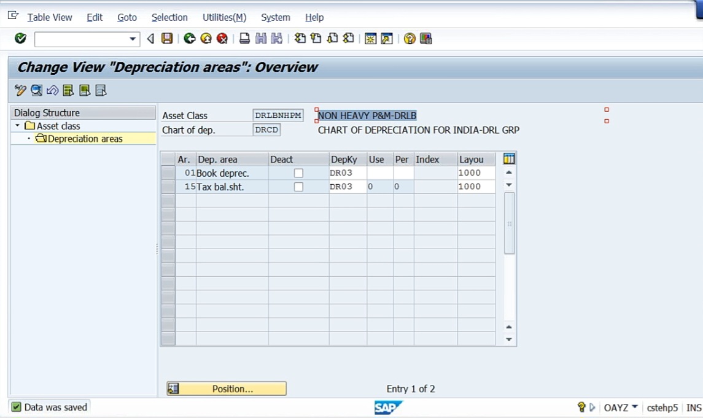Click the green Enter checkmark icon
703x418 pixels.
20,39
